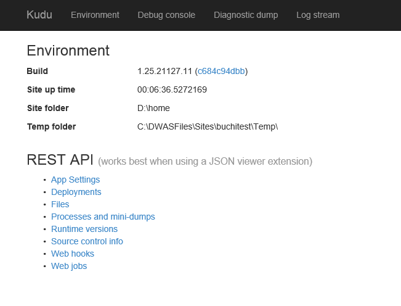The width and height of the screenshot is (401, 306).
Task: Open the Environment navbar item
Action: 95,15
